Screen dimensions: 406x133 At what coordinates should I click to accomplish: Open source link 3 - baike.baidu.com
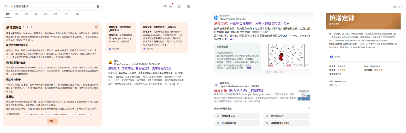(82, 114)
